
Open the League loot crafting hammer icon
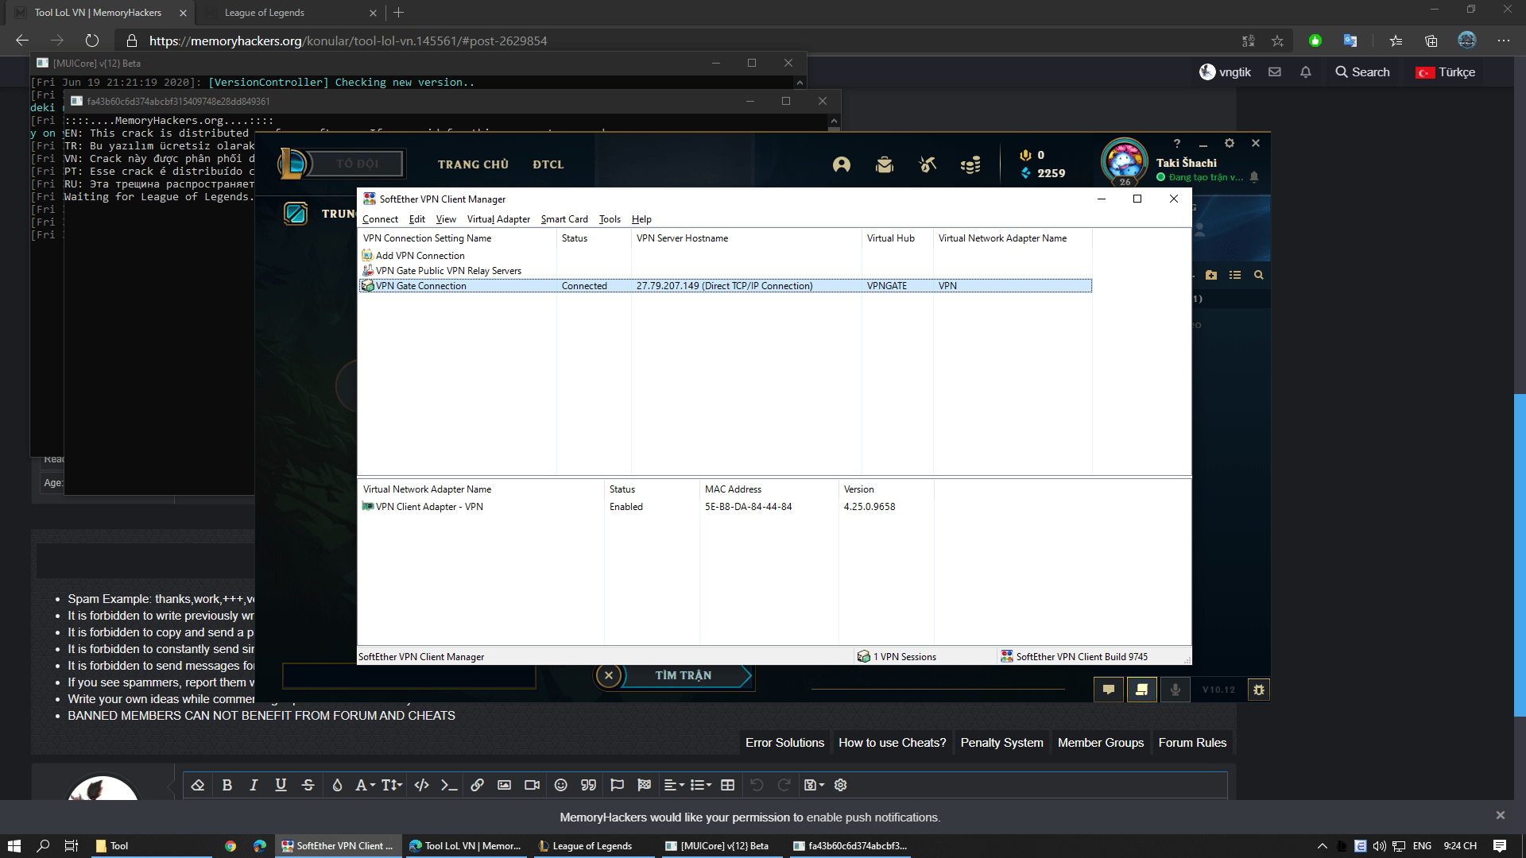928,164
